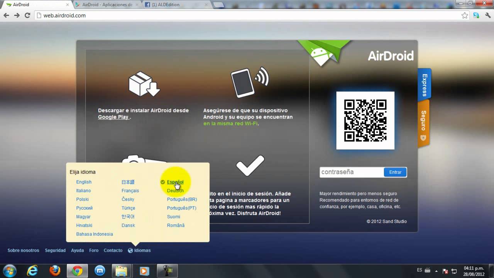Click the Entrar button

tap(395, 172)
